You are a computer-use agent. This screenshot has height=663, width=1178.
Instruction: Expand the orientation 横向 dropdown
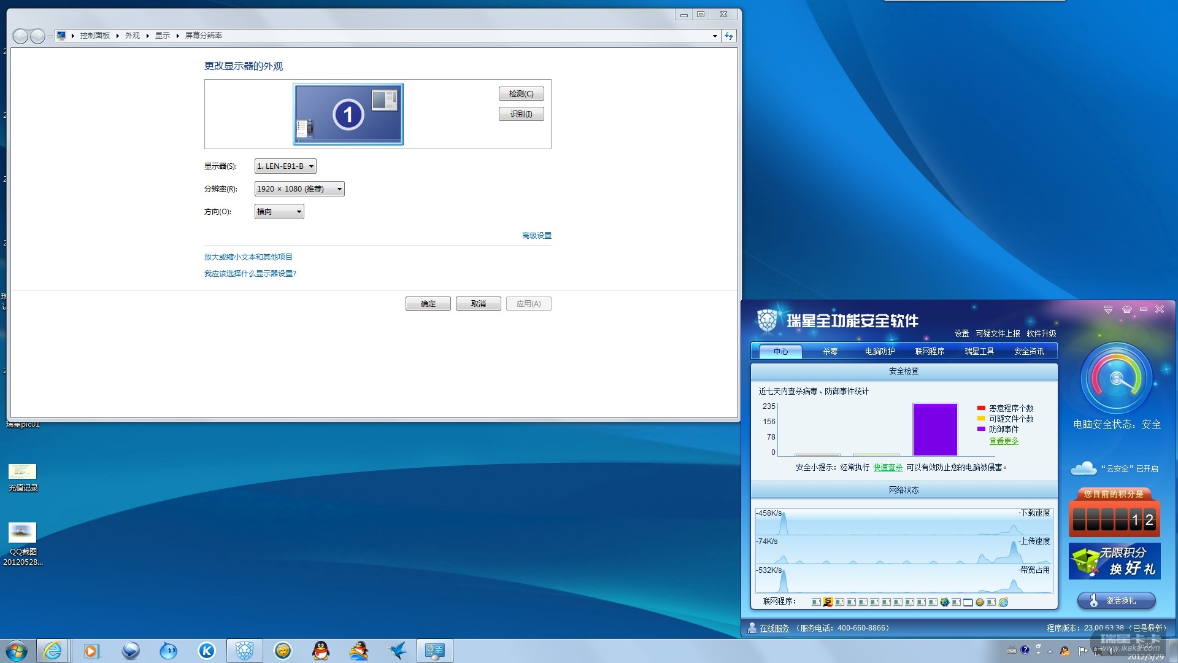(x=279, y=212)
